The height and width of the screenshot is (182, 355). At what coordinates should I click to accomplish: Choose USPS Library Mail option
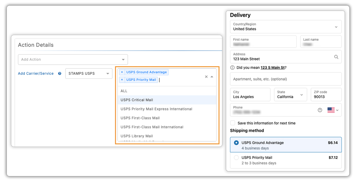167,136
